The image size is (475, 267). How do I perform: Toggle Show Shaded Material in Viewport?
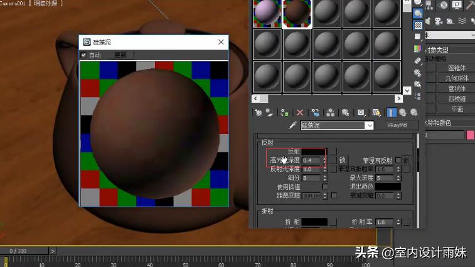pos(376,113)
